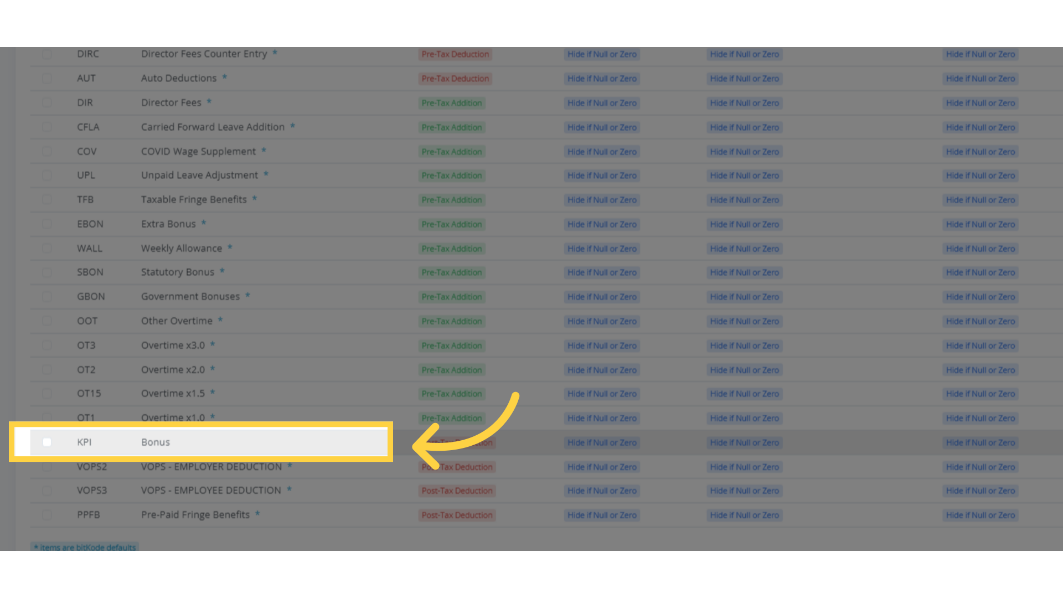Click Post-Tax Deduction label for Pre-Paid Fringe Benefits
This screenshot has height=598, width=1063.
click(457, 515)
